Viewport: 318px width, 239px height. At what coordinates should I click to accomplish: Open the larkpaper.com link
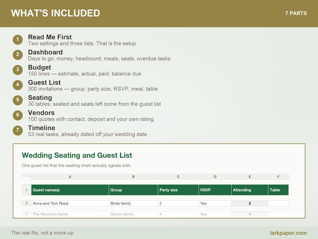click(x=288, y=233)
